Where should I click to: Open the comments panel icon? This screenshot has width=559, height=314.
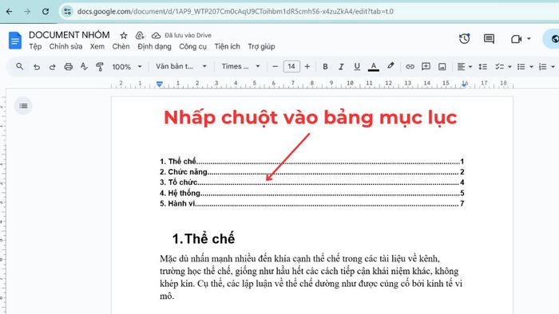pyautogui.click(x=489, y=39)
